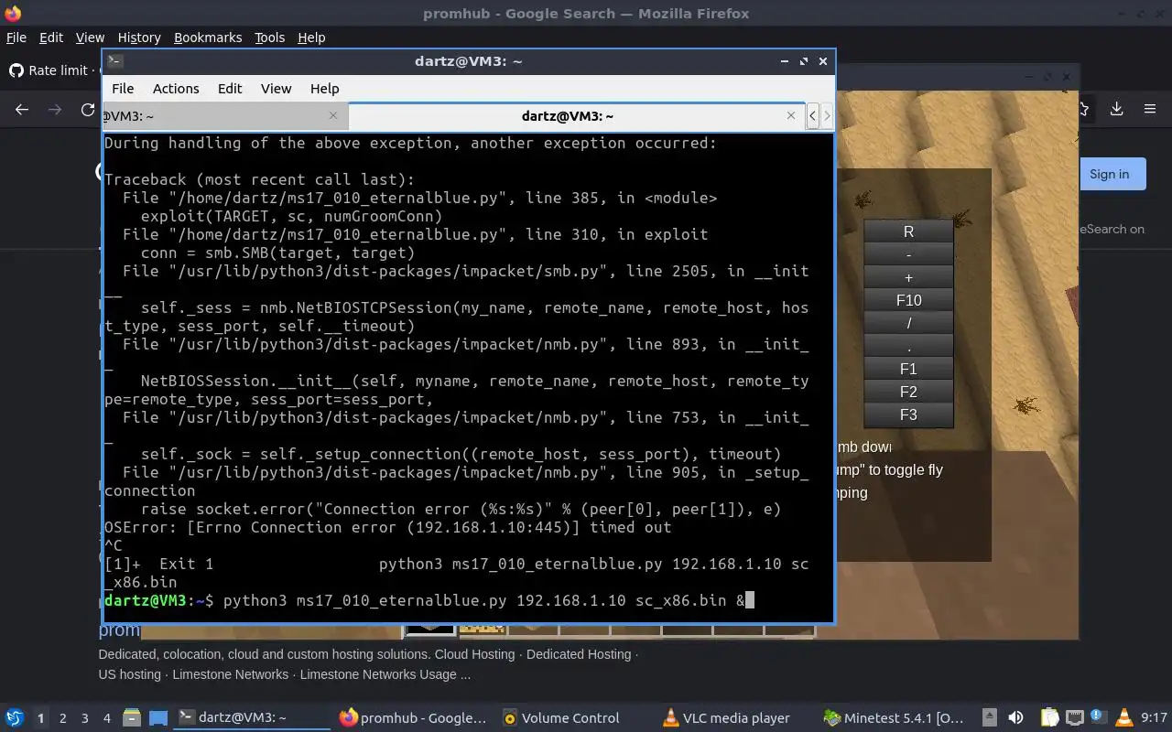Click the volume speaker tray icon
The image size is (1172, 732).
[1015, 718]
